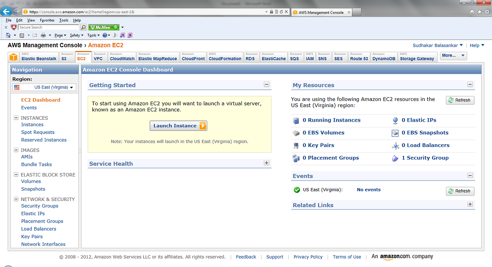Click the RSS feeds icon

tap(22, 35)
